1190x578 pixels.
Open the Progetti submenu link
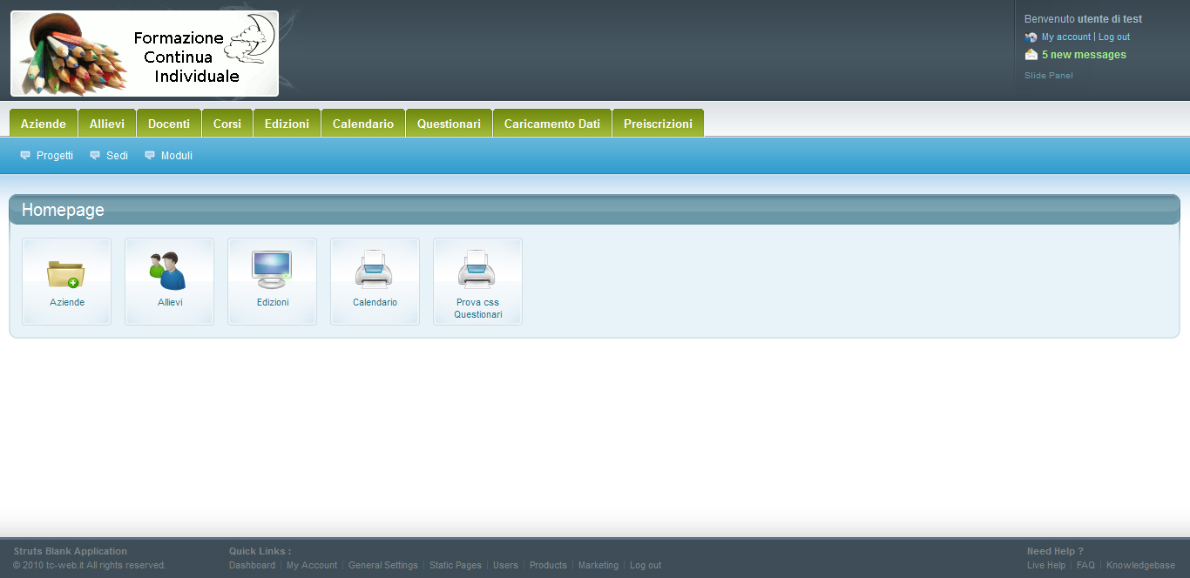55,156
